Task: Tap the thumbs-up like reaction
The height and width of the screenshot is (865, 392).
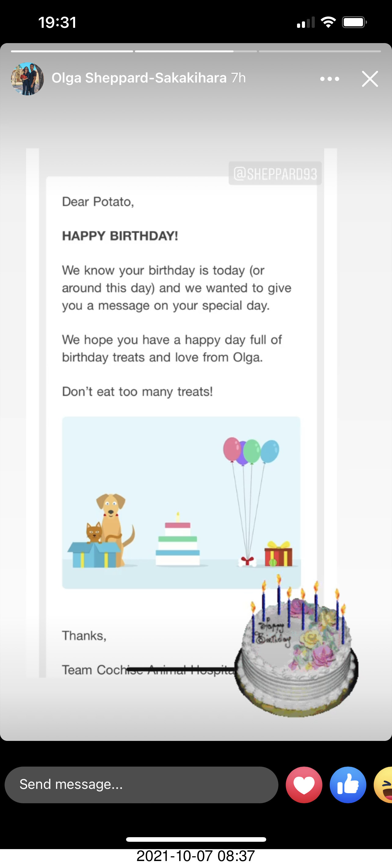Action: 348,785
